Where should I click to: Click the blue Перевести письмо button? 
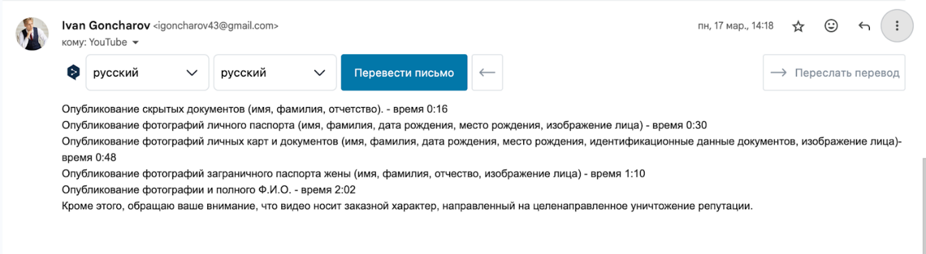coord(404,72)
